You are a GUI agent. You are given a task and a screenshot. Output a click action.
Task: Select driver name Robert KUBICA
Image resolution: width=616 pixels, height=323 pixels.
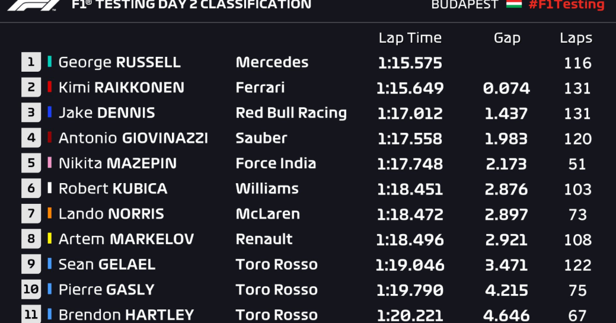click(113, 188)
